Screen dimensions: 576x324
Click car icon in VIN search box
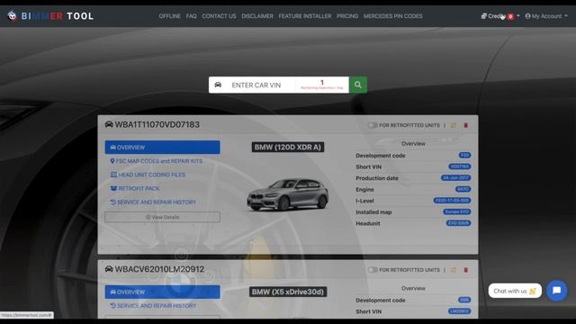click(218, 85)
